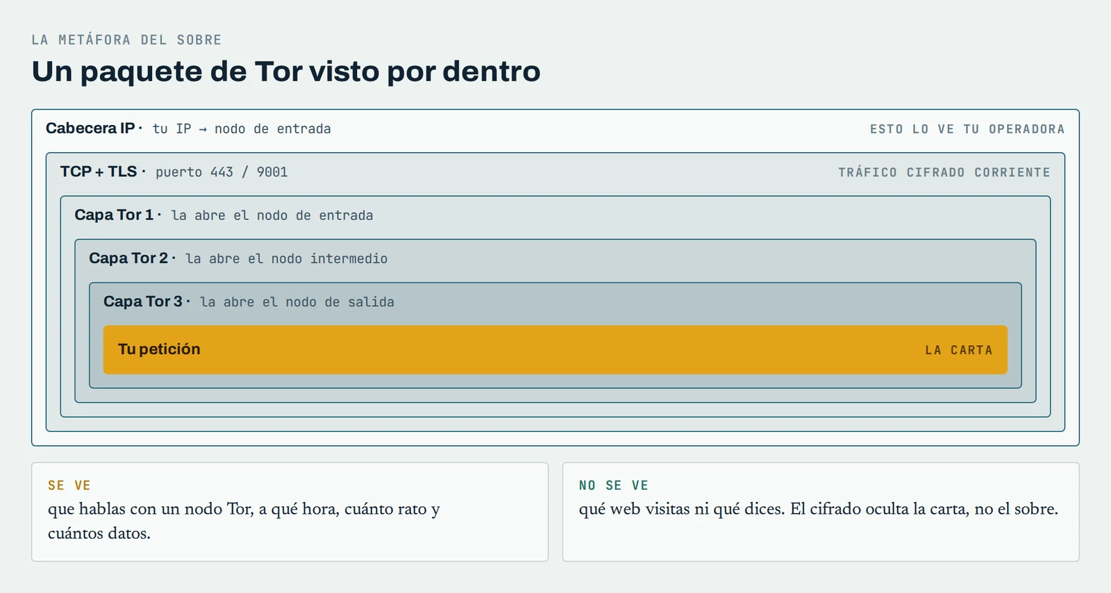This screenshot has height=593, width=1111.
Task: Click the paragraph starting 'qué web visitas'
Action: click(819, 509)
